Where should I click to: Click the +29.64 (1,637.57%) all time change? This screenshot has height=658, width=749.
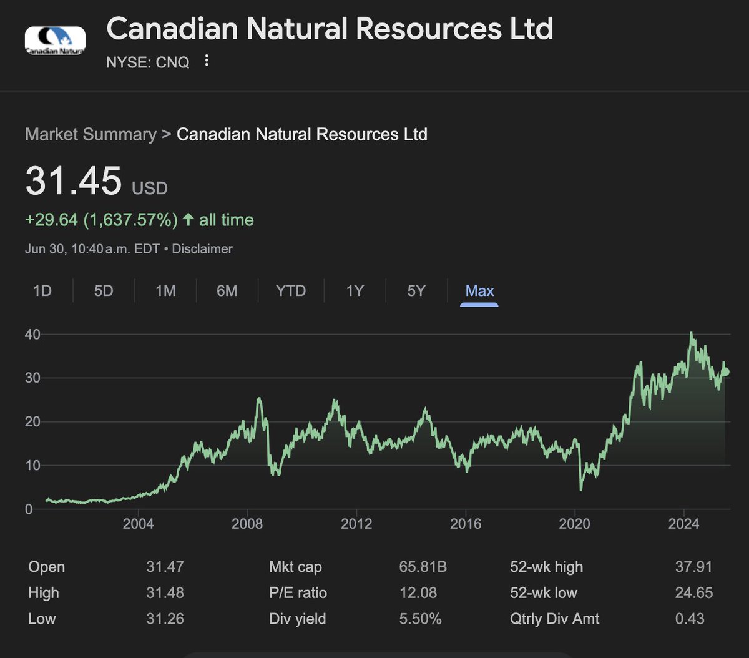(x=139, y=220)
